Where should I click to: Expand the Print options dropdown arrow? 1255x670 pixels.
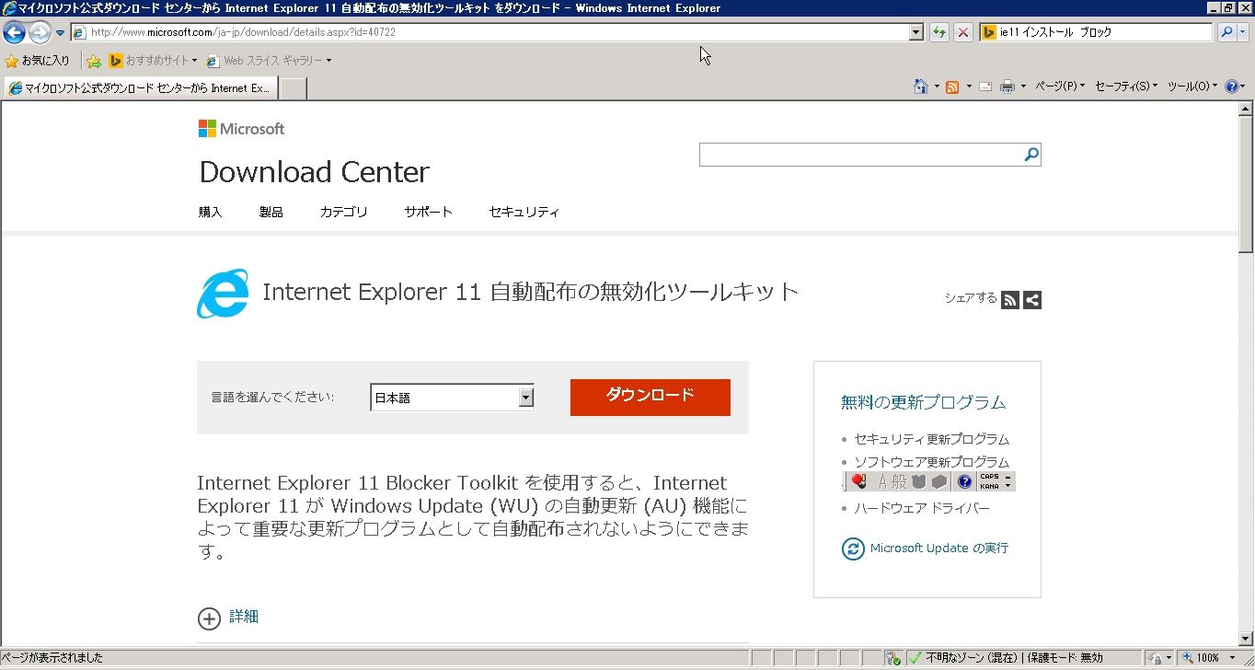[x=1023, y=87]
